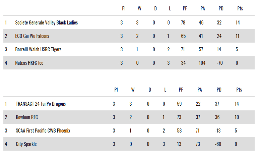Click Natixis HKFC Ice points difference -70
The height and width of the screenshot is (155, 259).
220,63
